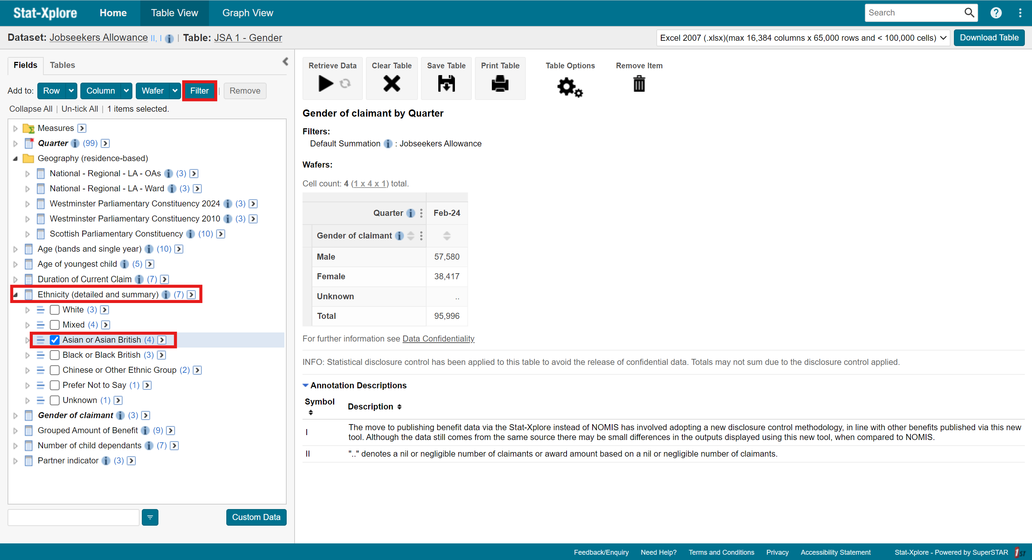Switch to Graph View
The image size is (1032, 560).
click(247, 13)
